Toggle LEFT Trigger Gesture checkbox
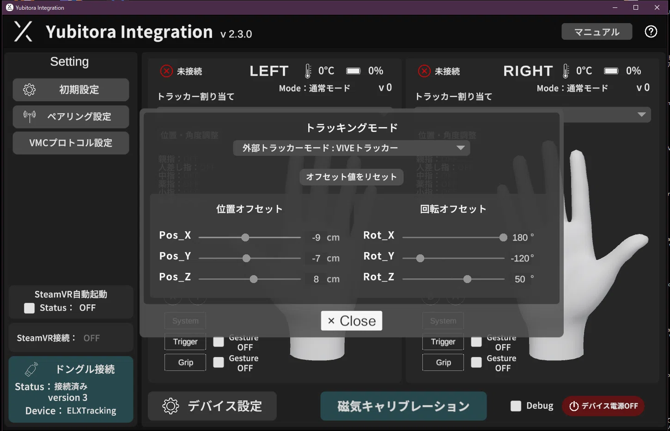The width and height of the screenshot is (670, 431). coord(219,342)
